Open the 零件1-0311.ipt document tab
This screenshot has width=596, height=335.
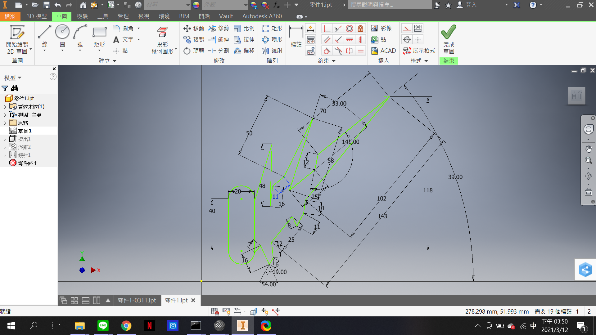[137, 300]
